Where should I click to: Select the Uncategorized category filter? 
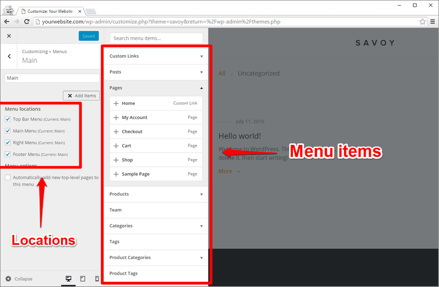coord(258,73)
